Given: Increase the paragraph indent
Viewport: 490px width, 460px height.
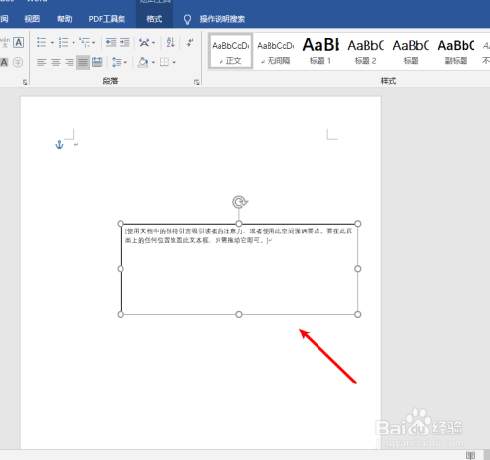Looking at the screenshot, I should 124,42.
